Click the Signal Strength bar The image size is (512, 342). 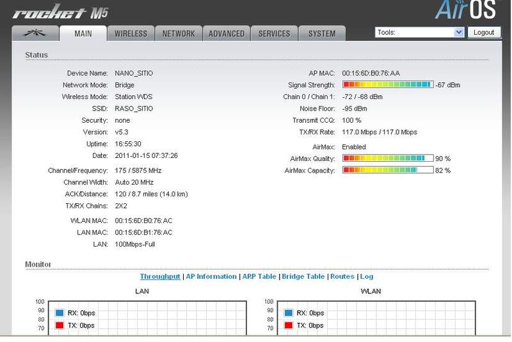point(387,84)
